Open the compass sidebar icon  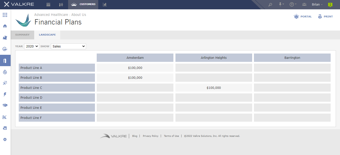pos(5,72)
